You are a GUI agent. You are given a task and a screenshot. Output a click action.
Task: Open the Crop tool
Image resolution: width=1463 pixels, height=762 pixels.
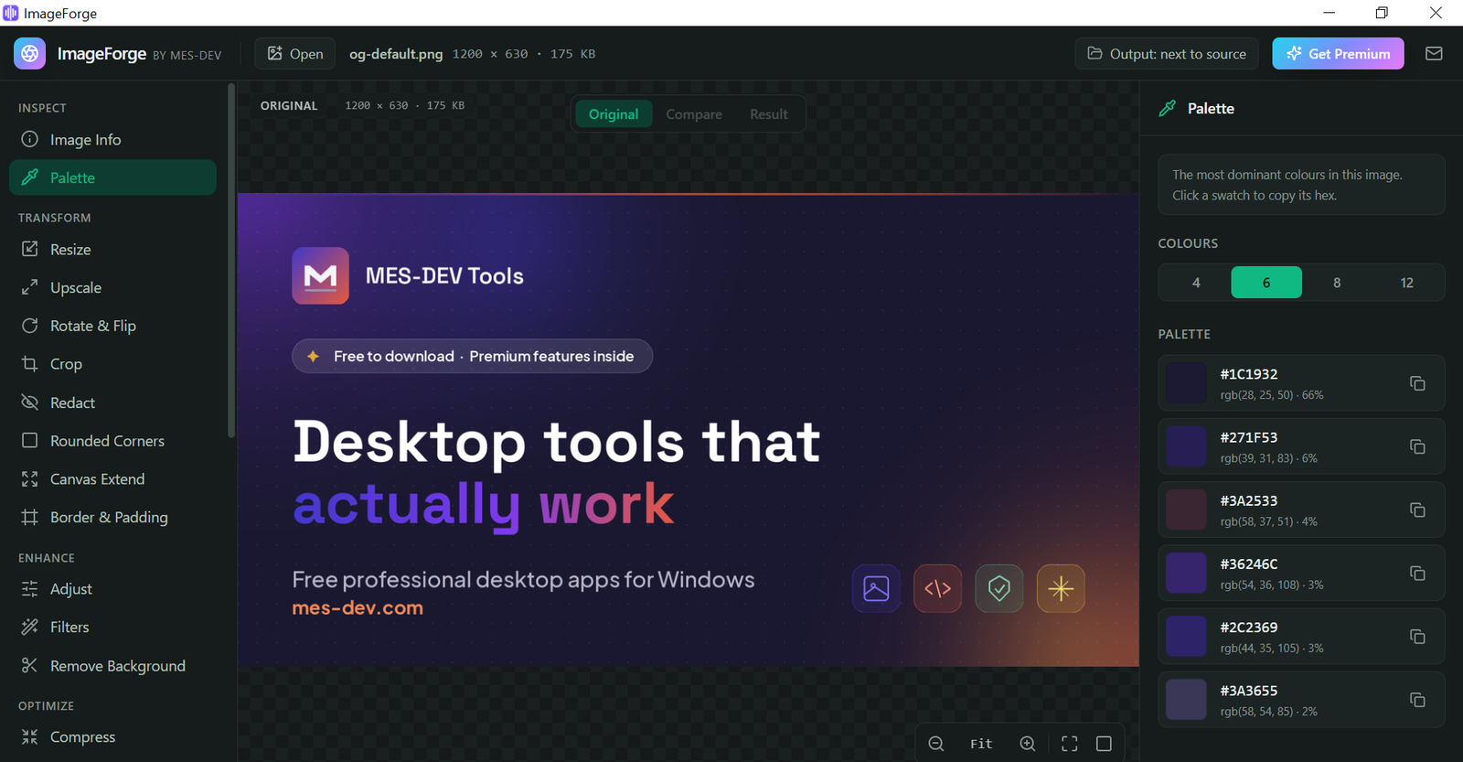pyautogui.click(x=112, y=364)
